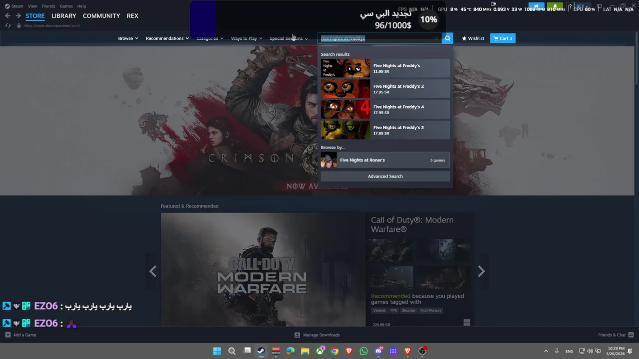Select the Five Nights at Freddy's 4 result
The width and height of the screenshot is (639, 359).
tap(385, 110)
